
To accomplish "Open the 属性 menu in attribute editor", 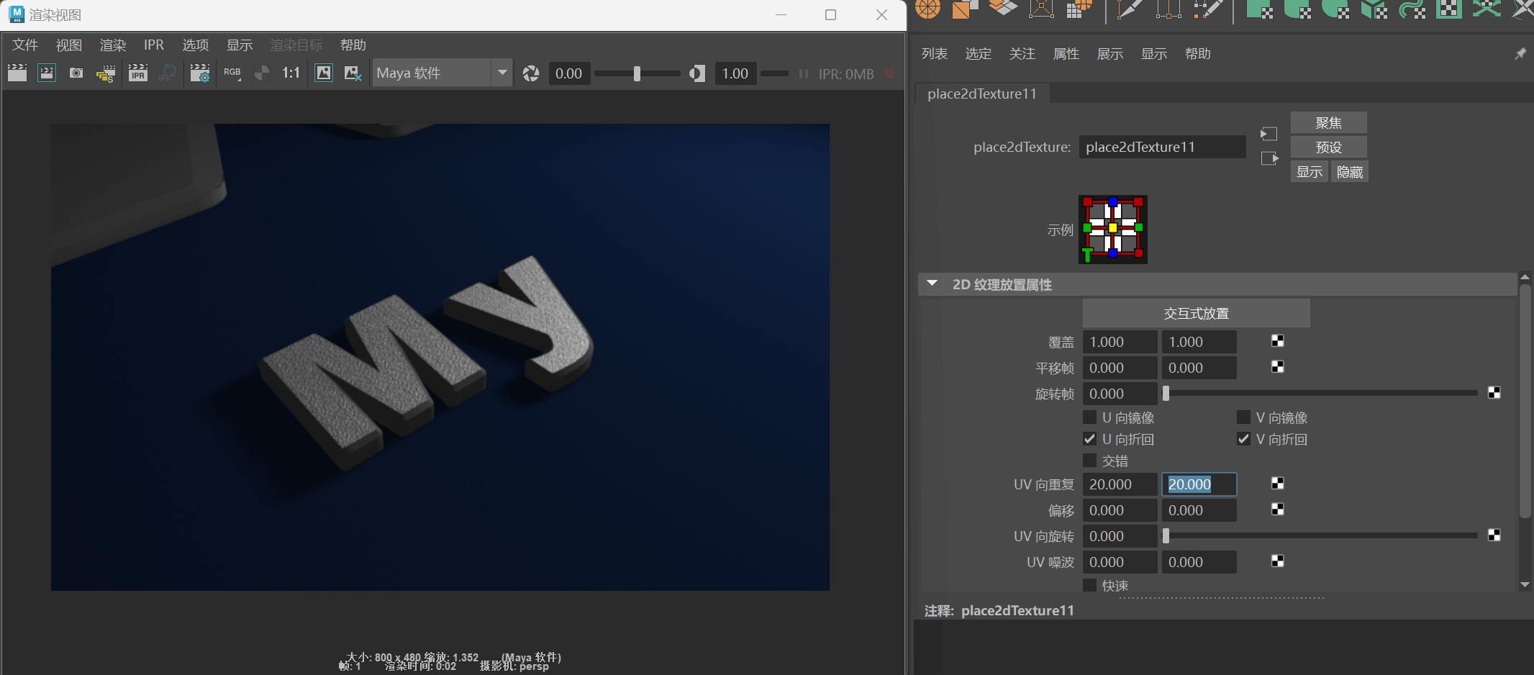I will tap(1066, 54).
